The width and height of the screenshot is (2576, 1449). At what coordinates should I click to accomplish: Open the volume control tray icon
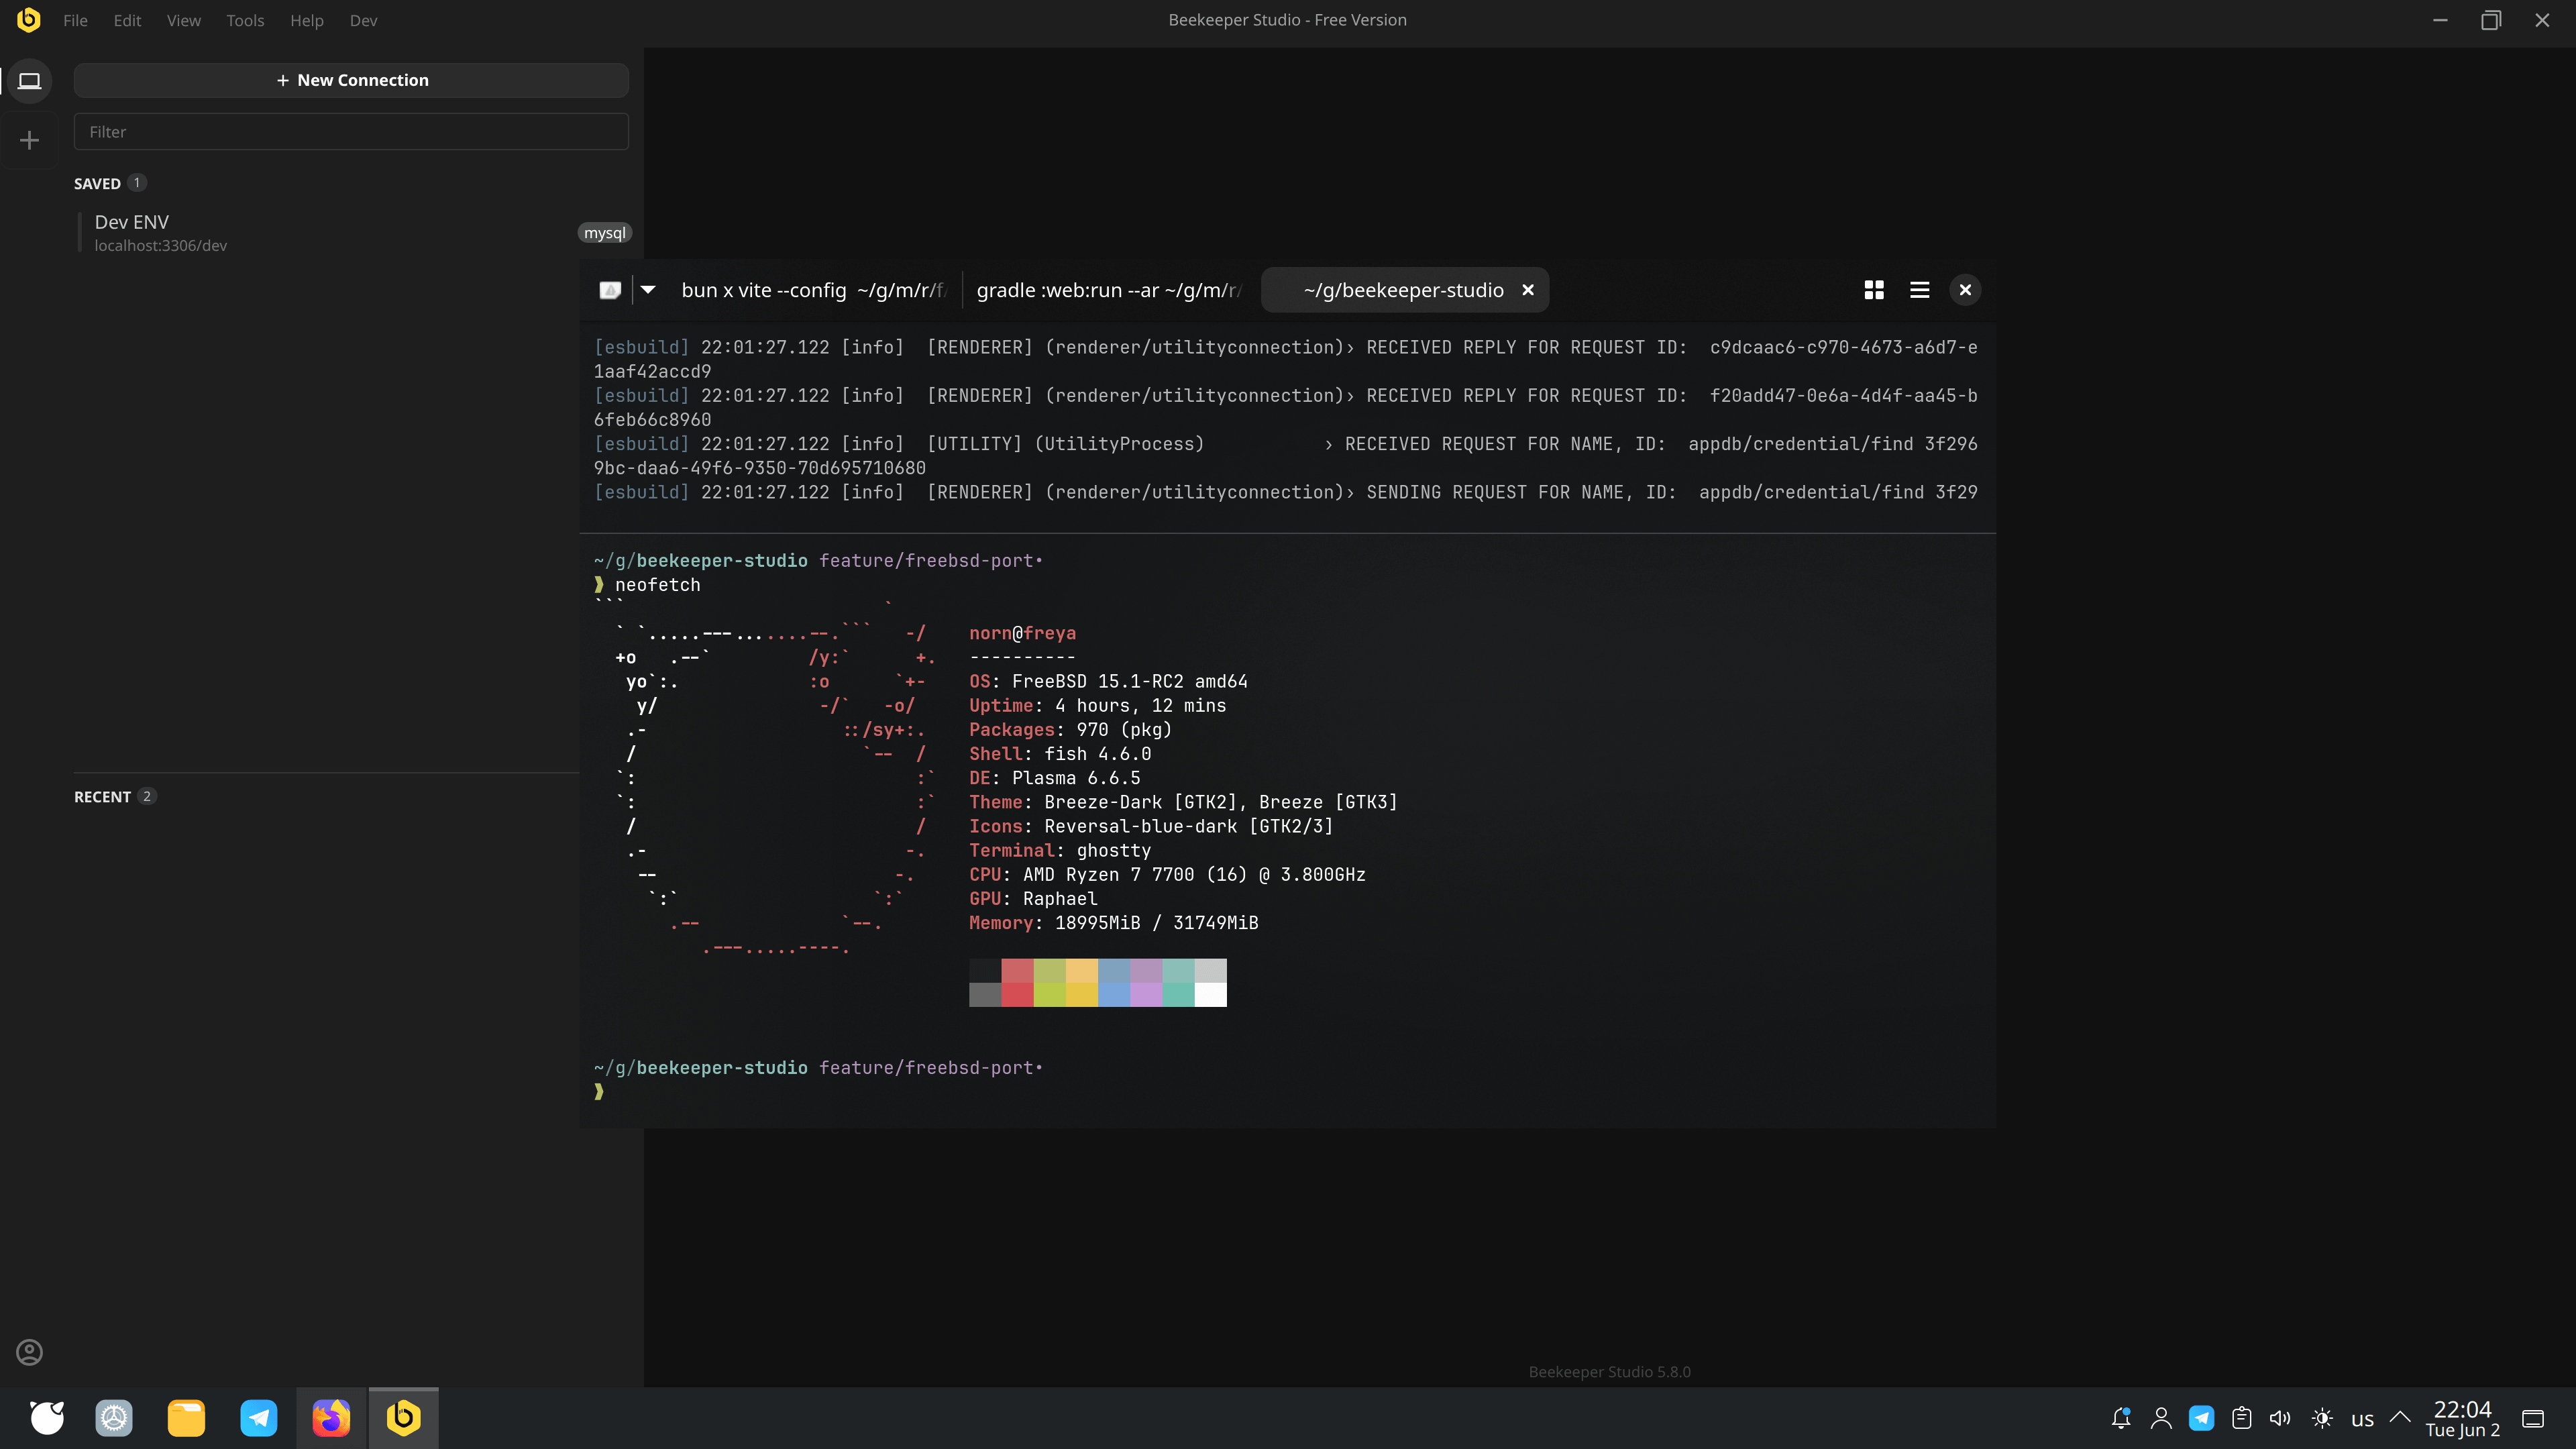pos(2280,1418)
